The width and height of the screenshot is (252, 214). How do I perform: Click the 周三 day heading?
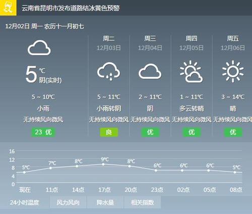(150, 38)
